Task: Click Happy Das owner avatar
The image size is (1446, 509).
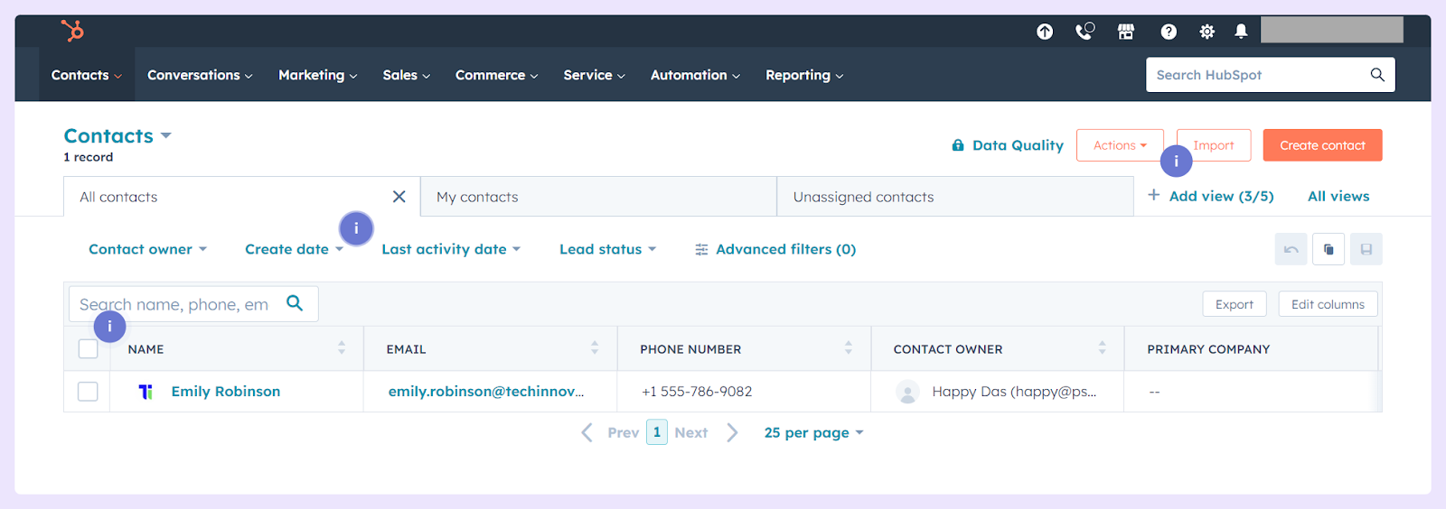Action: (x=907, y=392)
